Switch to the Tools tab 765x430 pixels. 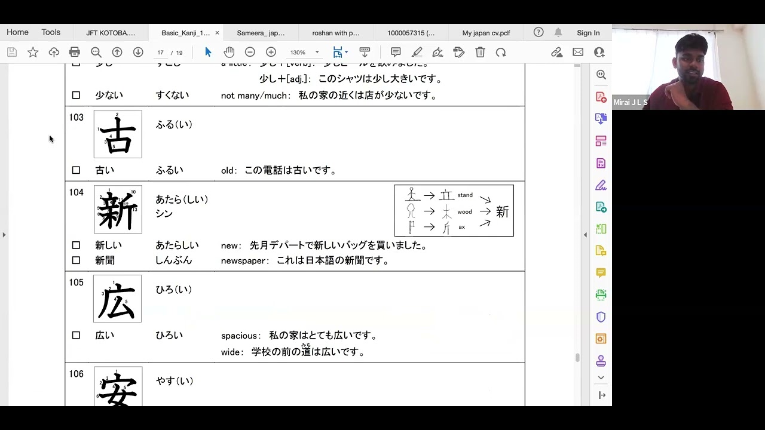pyautogui.click(x=51, y=32)
